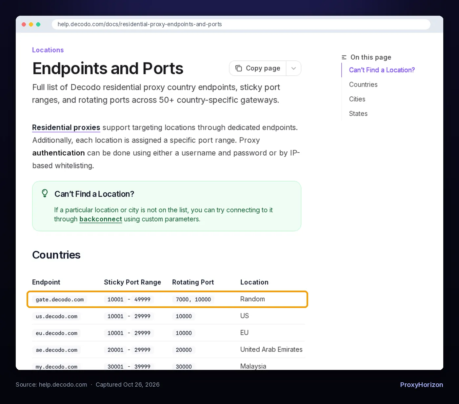Click the Can't Find a Location? callout heading
The image size is (459, 404).
[x=94, y=194]
